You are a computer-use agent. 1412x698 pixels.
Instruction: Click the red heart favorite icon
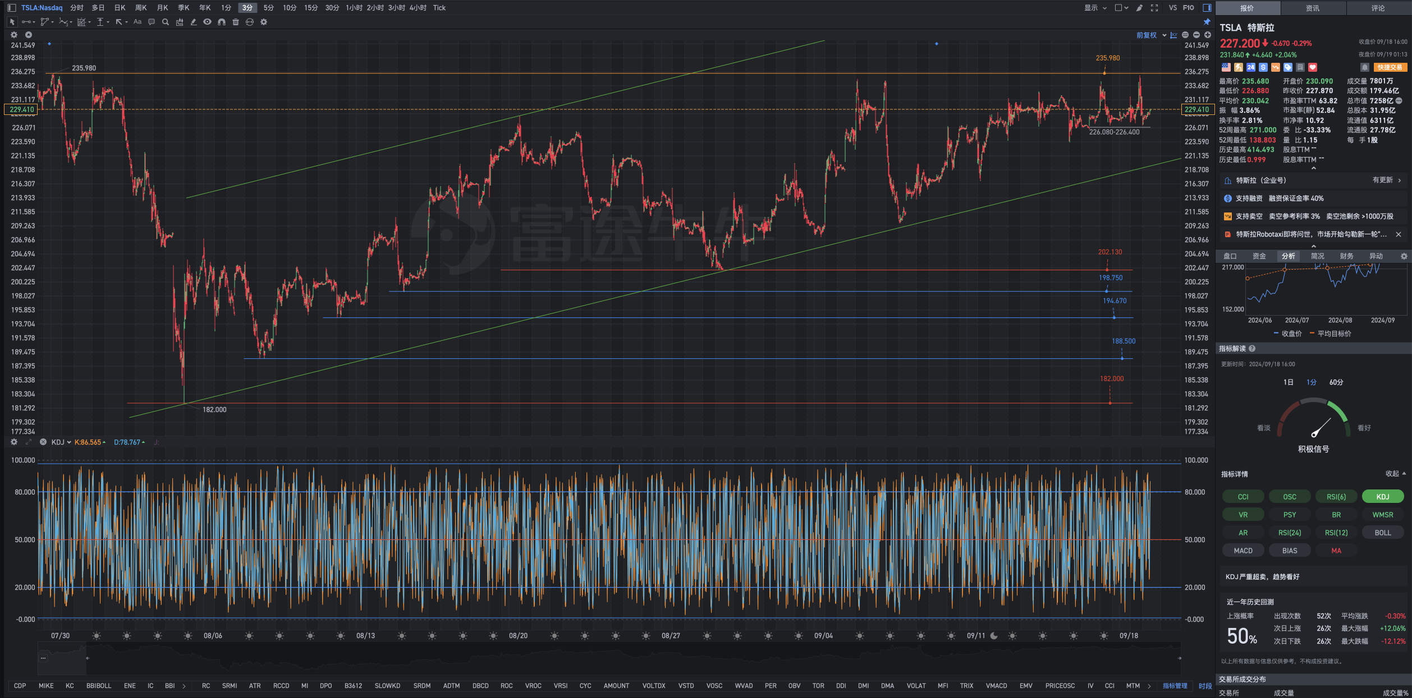[x=1313, y=67]
